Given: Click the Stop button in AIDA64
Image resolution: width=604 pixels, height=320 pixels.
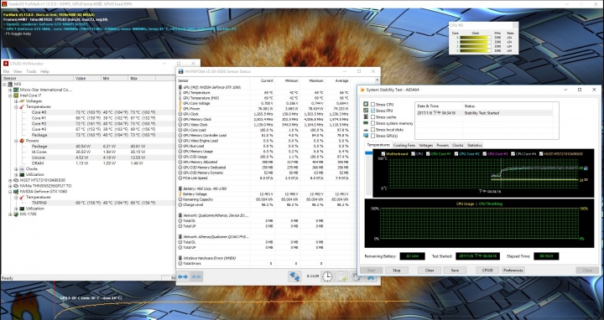Looking at the screenshot, I should click(396, 270).
